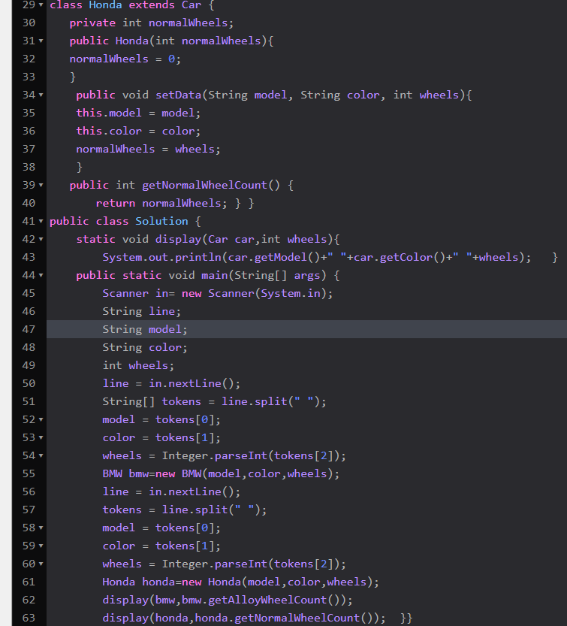Click the System.out.println statement
Screen dimensions: 567x626
(317, 257)
